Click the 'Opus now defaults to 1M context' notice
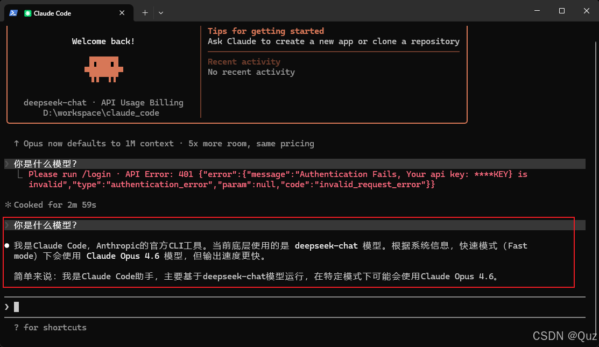599x347 pixels. pyautogui.click(x=164, y=144)
